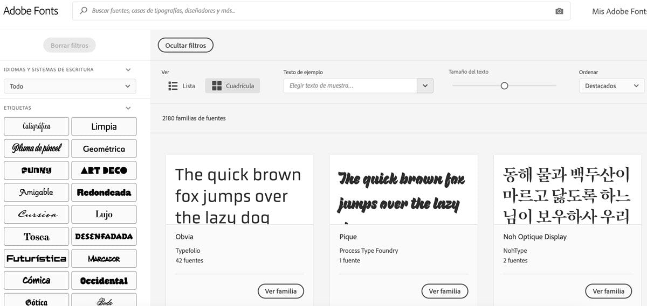The height and width of the screenshot is (306, 647).
Task: Adjust the Tamaño del texto slider
Action: coord(504,86)
